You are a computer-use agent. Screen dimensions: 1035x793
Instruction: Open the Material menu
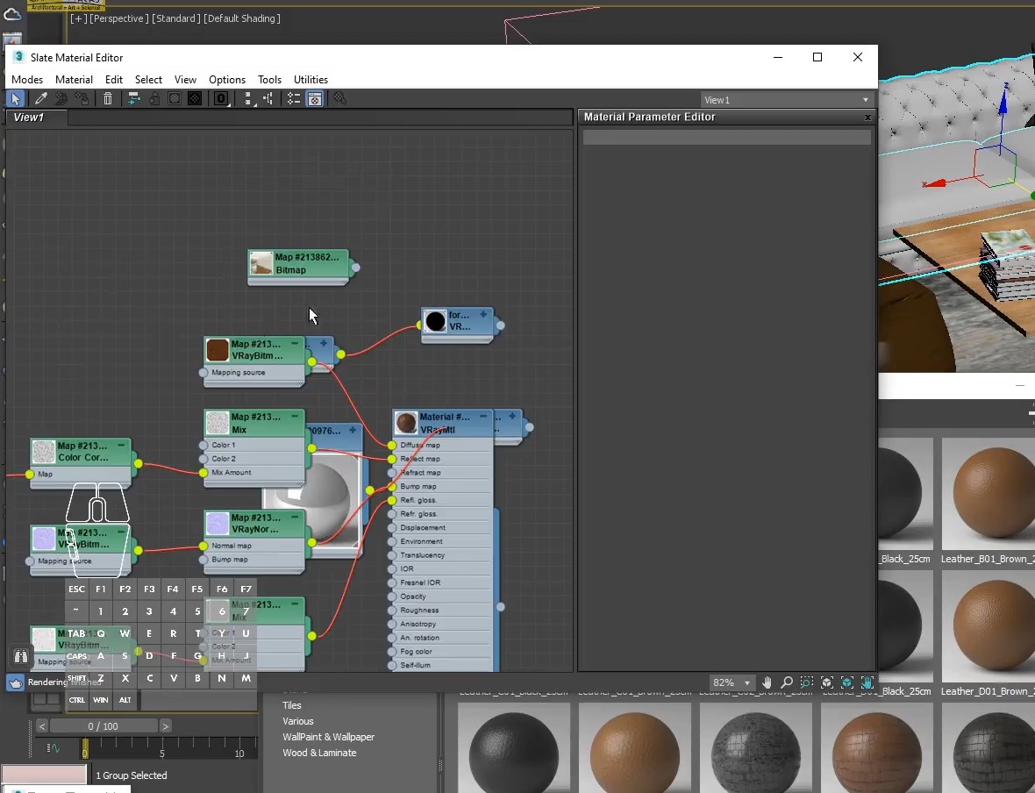(x=74, y=80)
